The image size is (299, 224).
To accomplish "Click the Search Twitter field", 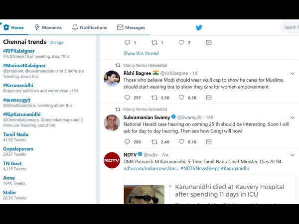I will click(290, 27).
